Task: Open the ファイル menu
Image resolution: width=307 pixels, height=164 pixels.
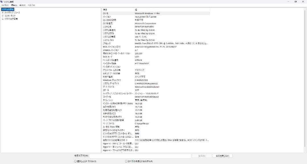Action: point(5,5)
